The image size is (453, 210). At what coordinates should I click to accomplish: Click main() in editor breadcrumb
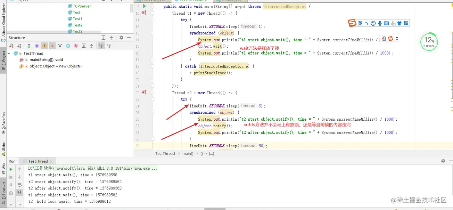click(x=188, y=153)
